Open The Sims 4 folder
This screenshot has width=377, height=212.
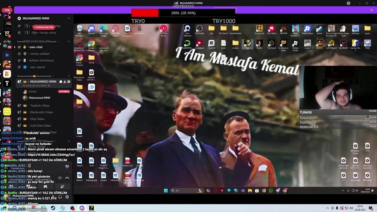[x=224, y=29]
